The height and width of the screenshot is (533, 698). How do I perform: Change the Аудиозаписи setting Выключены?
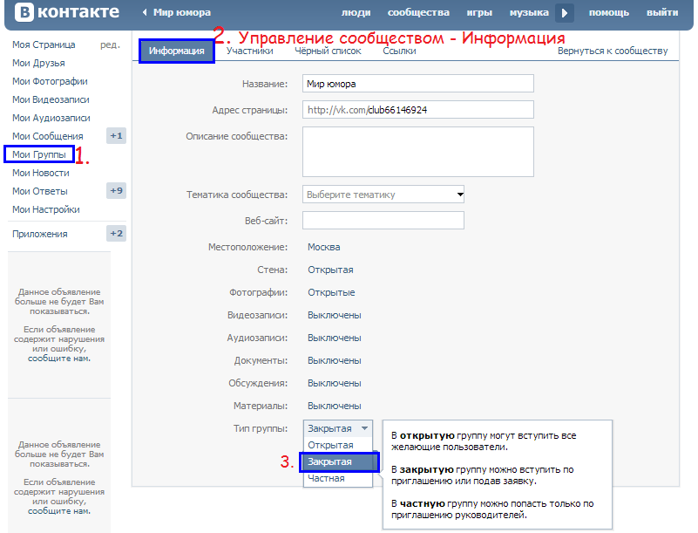(x=335, y=338)
